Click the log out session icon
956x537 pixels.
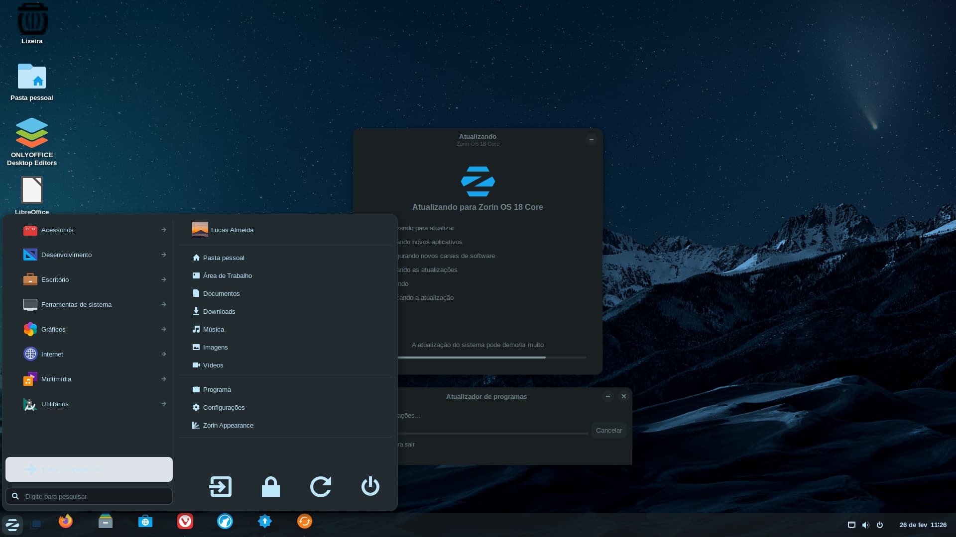pos(221,487)
